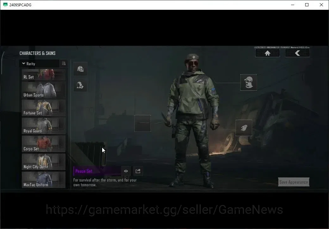The width and height of the screenshot is (329, 229).
Task: Select the Night City Outfit skin
Action: (x=44, y=162)
